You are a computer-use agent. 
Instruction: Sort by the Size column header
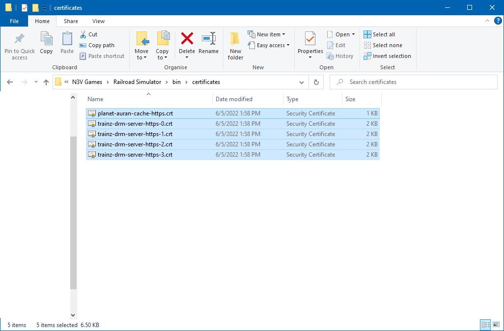[x=362, y=99]
